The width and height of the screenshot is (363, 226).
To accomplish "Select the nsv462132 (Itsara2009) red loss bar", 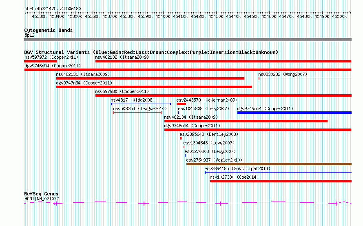I will [223, 61].
